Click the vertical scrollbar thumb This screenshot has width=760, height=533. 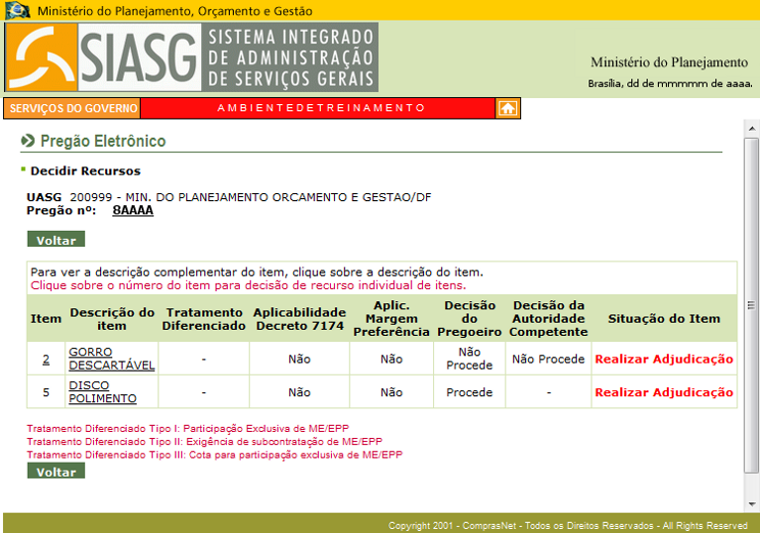point(752,305)
